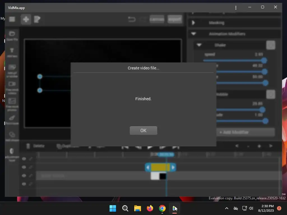
Task: Click the Open File sidebar icon
Action: point(12,36)
